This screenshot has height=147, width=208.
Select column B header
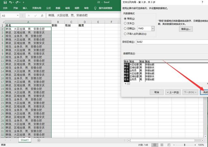[58, 22]
